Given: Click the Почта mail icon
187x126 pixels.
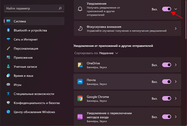Looking at the screenshot, I should pyautogui.click(x=80, y=82).
